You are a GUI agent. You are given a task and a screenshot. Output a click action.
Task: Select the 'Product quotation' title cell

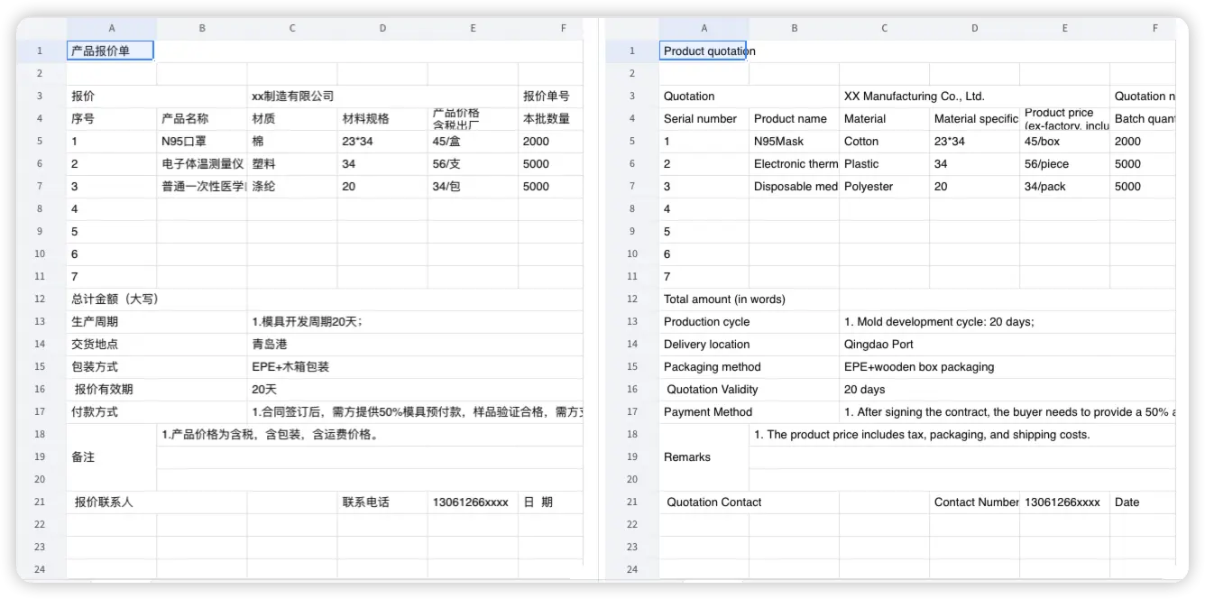[704, 51]
